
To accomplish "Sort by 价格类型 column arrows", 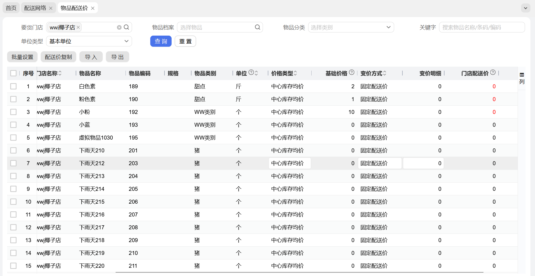I will pyautogui.click(x=295, y=73).
